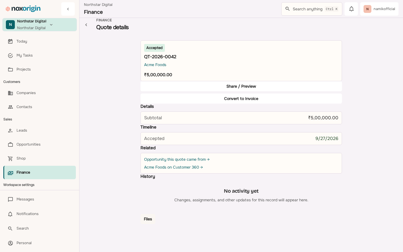
Task: Click the Search magnifier icon in sidebar
Action: pyautogui.click(x=10, y=228)
